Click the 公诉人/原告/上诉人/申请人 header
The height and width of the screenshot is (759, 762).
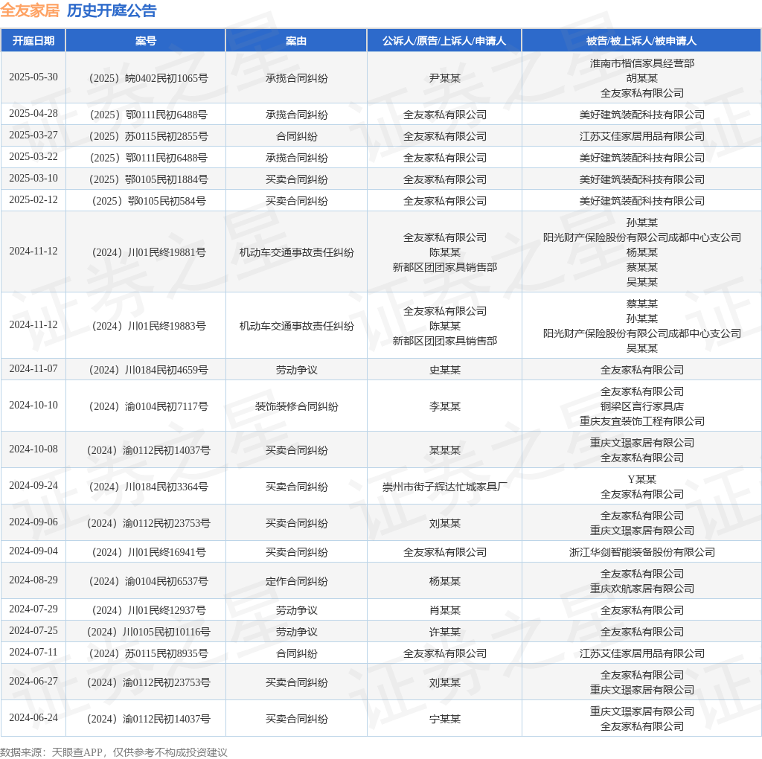[444, 41]
